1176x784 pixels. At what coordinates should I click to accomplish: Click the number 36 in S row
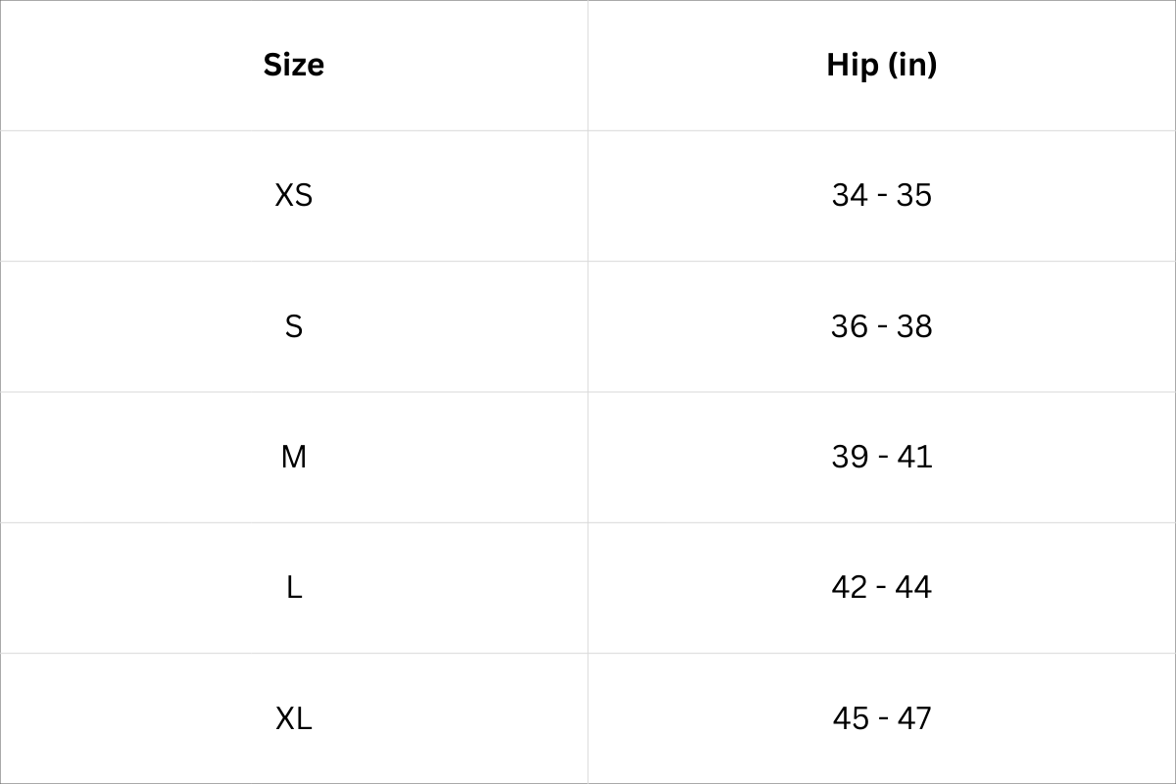[850, 325]
